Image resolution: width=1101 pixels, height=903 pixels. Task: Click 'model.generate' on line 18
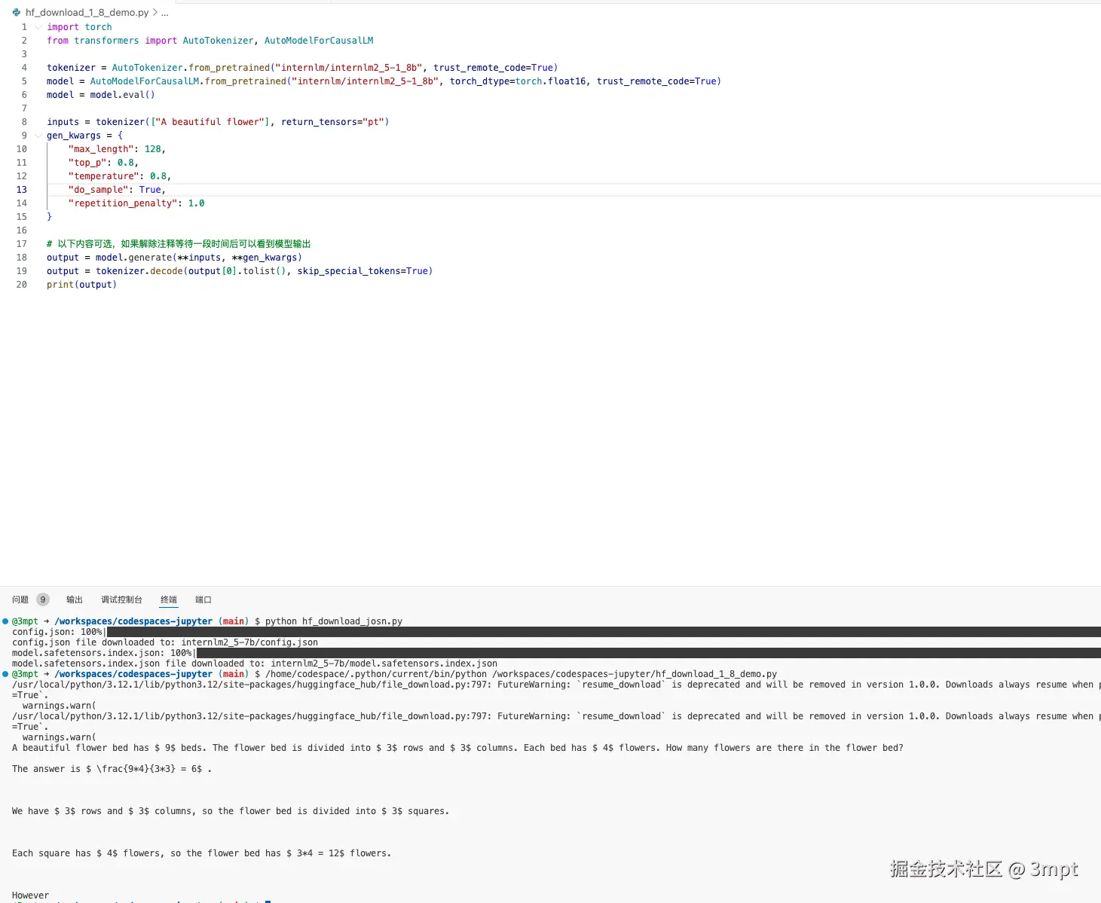pos(133,258)
